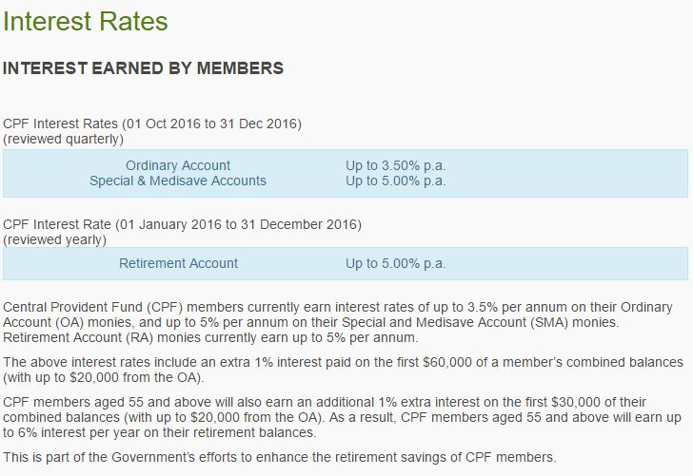The height and width of the screenshot is (476, 693).
Task: Click the "(reviewed quarterly)" note
Action: (x=64, y=139)
